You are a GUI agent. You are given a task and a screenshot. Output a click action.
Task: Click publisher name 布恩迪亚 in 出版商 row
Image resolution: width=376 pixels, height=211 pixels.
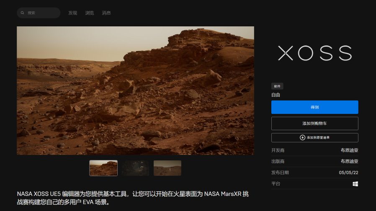pyautogui.click(x=349, y=161)
